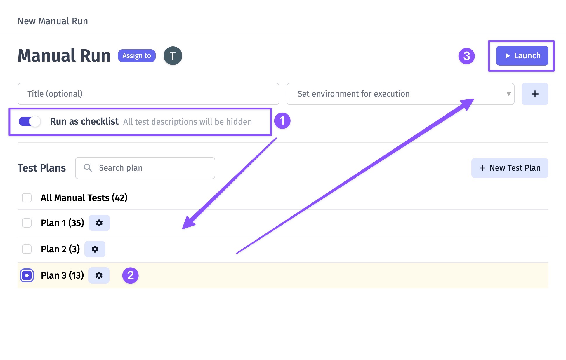
Task: Toggle the Run as checklist switch
Action: [x=29, y=121]
